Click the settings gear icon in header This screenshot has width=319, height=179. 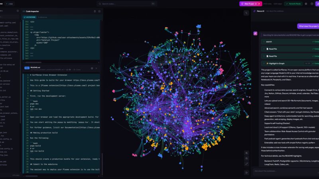[x=306, y=4]
